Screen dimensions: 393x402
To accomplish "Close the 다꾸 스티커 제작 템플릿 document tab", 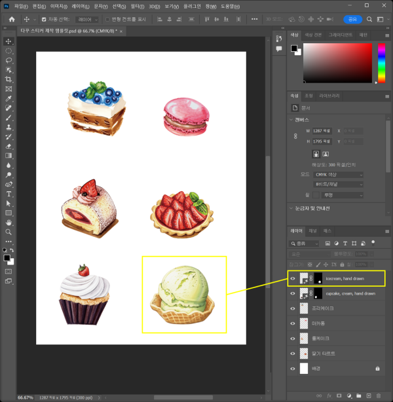I will (x=121, y=31).
